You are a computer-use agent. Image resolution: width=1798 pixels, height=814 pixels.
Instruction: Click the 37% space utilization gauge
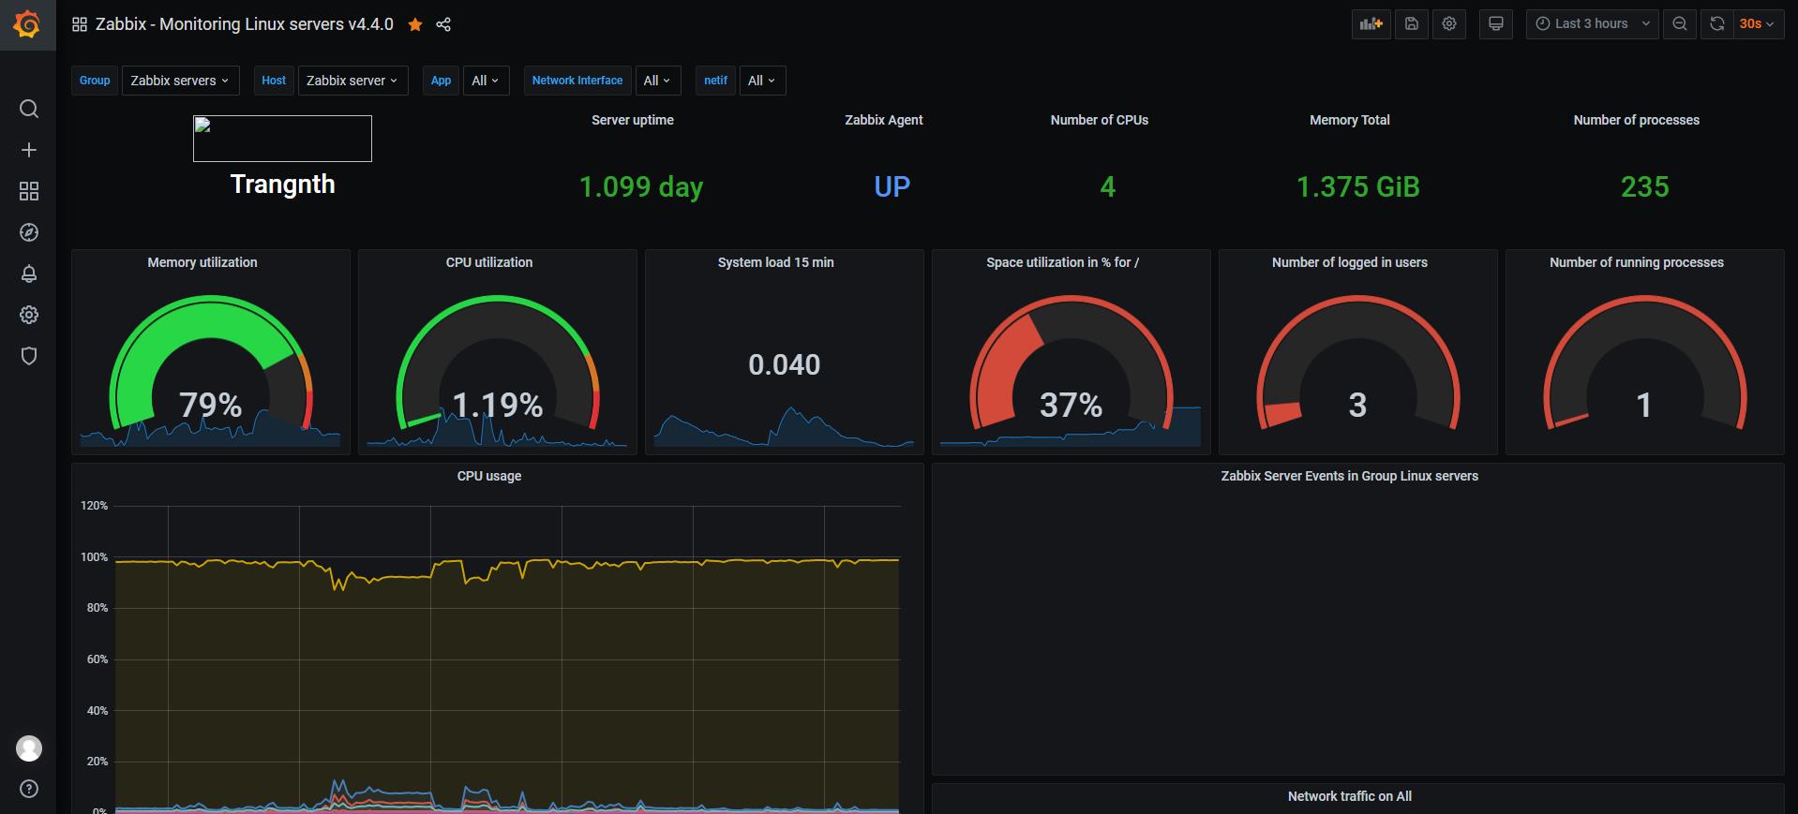(x=1071, y=363)
